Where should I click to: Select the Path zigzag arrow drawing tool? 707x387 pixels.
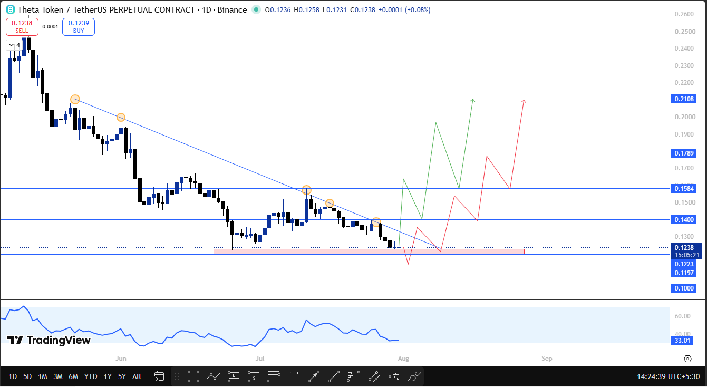click(214, 376)
